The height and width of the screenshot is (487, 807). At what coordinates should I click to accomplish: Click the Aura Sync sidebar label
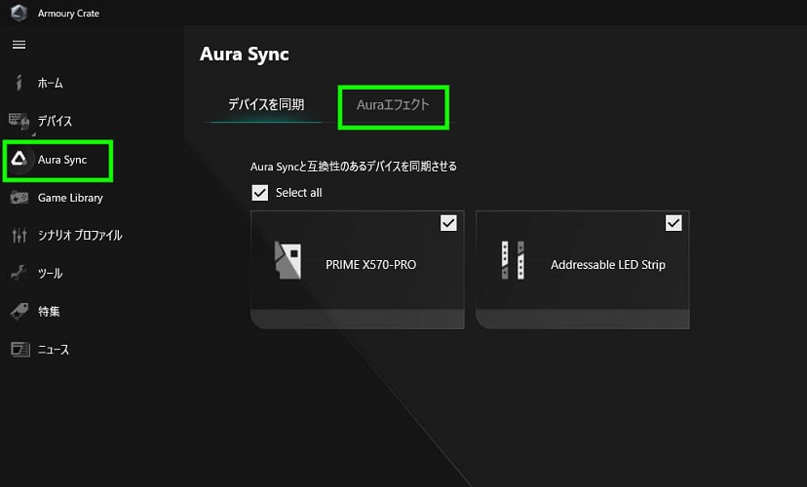click(x=62, y=160)
